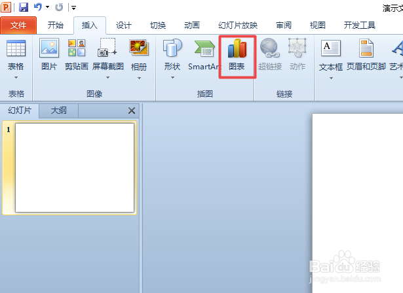The height and width of the screenshot is (293, 403).
Task: Open the 形状 shapes gallery icon
Action: (x=172, y=48)
